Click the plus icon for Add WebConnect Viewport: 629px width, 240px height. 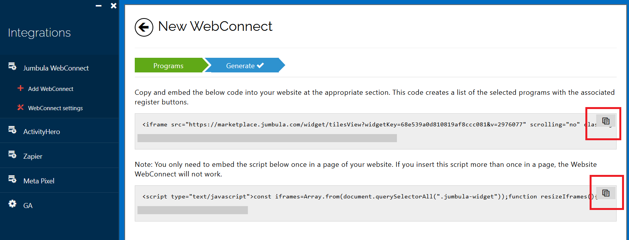(20, 88)
